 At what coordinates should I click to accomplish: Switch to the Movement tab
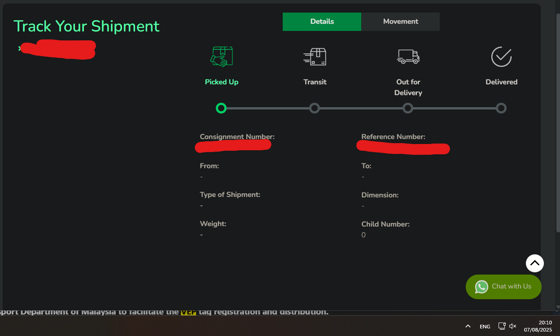point(400,22)
